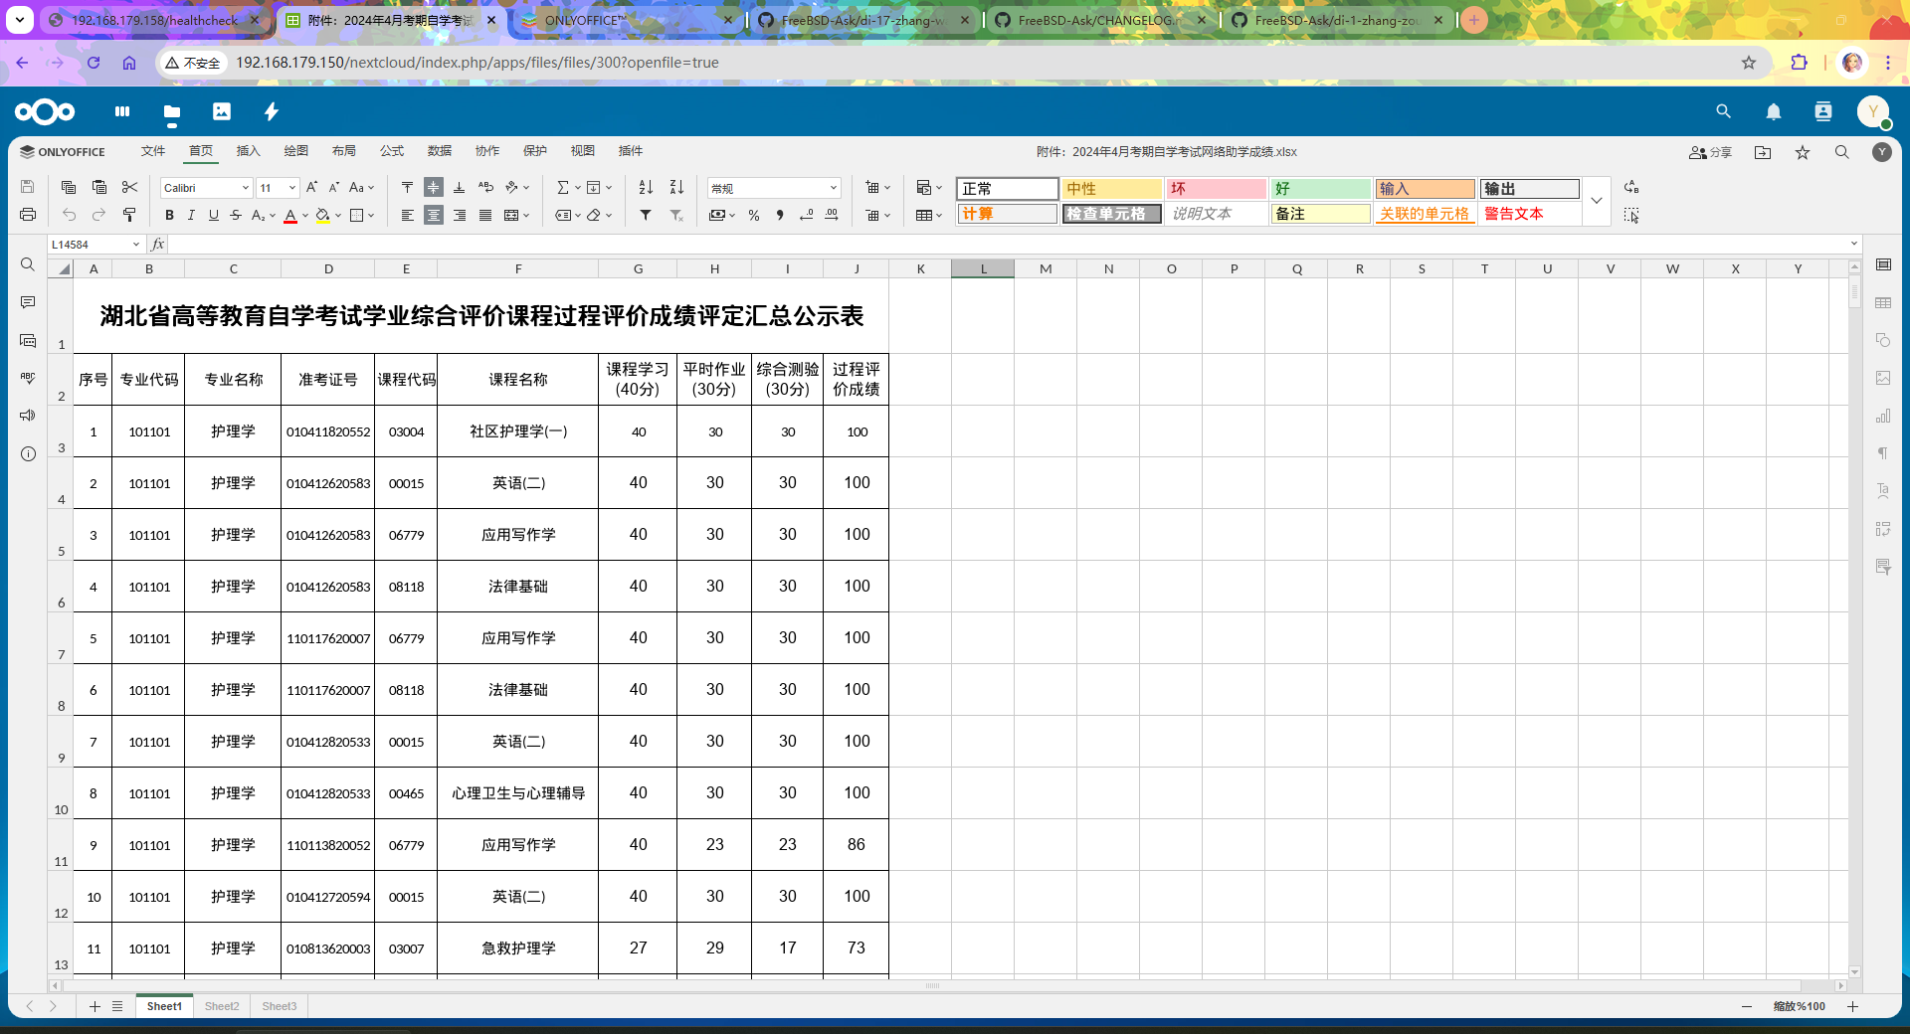Viewport: 1910px width, 1034px height.
Task: Click the yellow fill color button
Action: click(322, 215)
